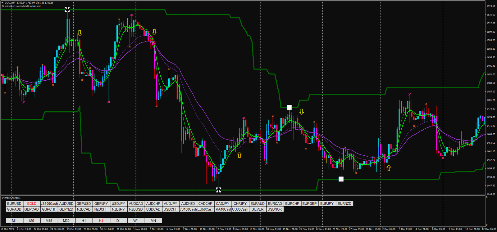Image resolution: width=497 pixels, height=232 pixels.
Task: Switch chart symbol to EURUSD
Action: (14, 203)
